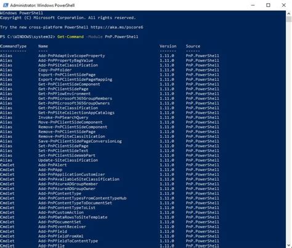Click 'Get-PnPMicrosoft365GroupMembers' entry
The height and width of the screenshot is (248, 292).
click(x=75, y=98)
